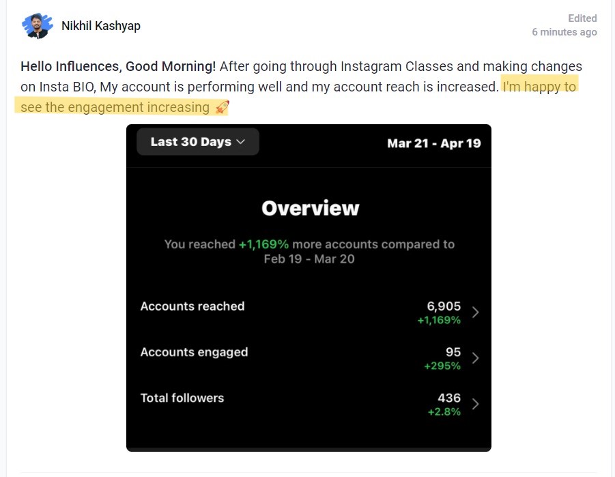Click the Edited label

(x=582, y=18)
